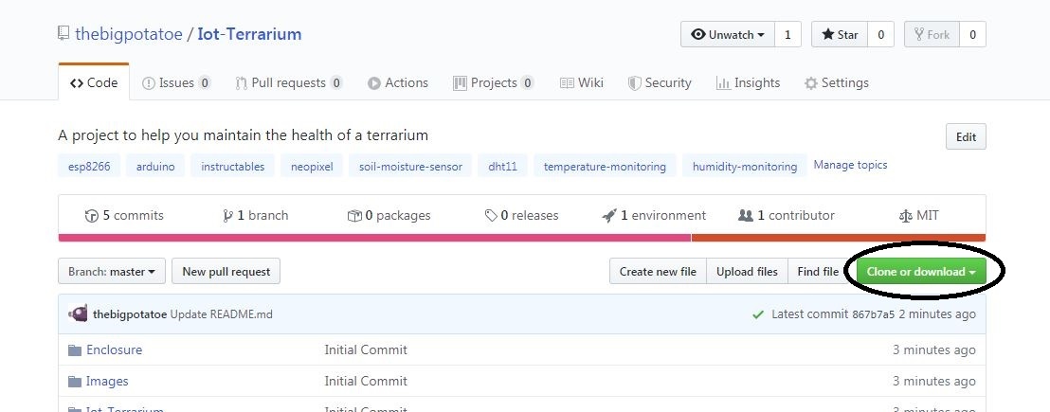Select the arduino topic tag
This screenshot has width=1050, height=412.
click(x=155, y=167)
